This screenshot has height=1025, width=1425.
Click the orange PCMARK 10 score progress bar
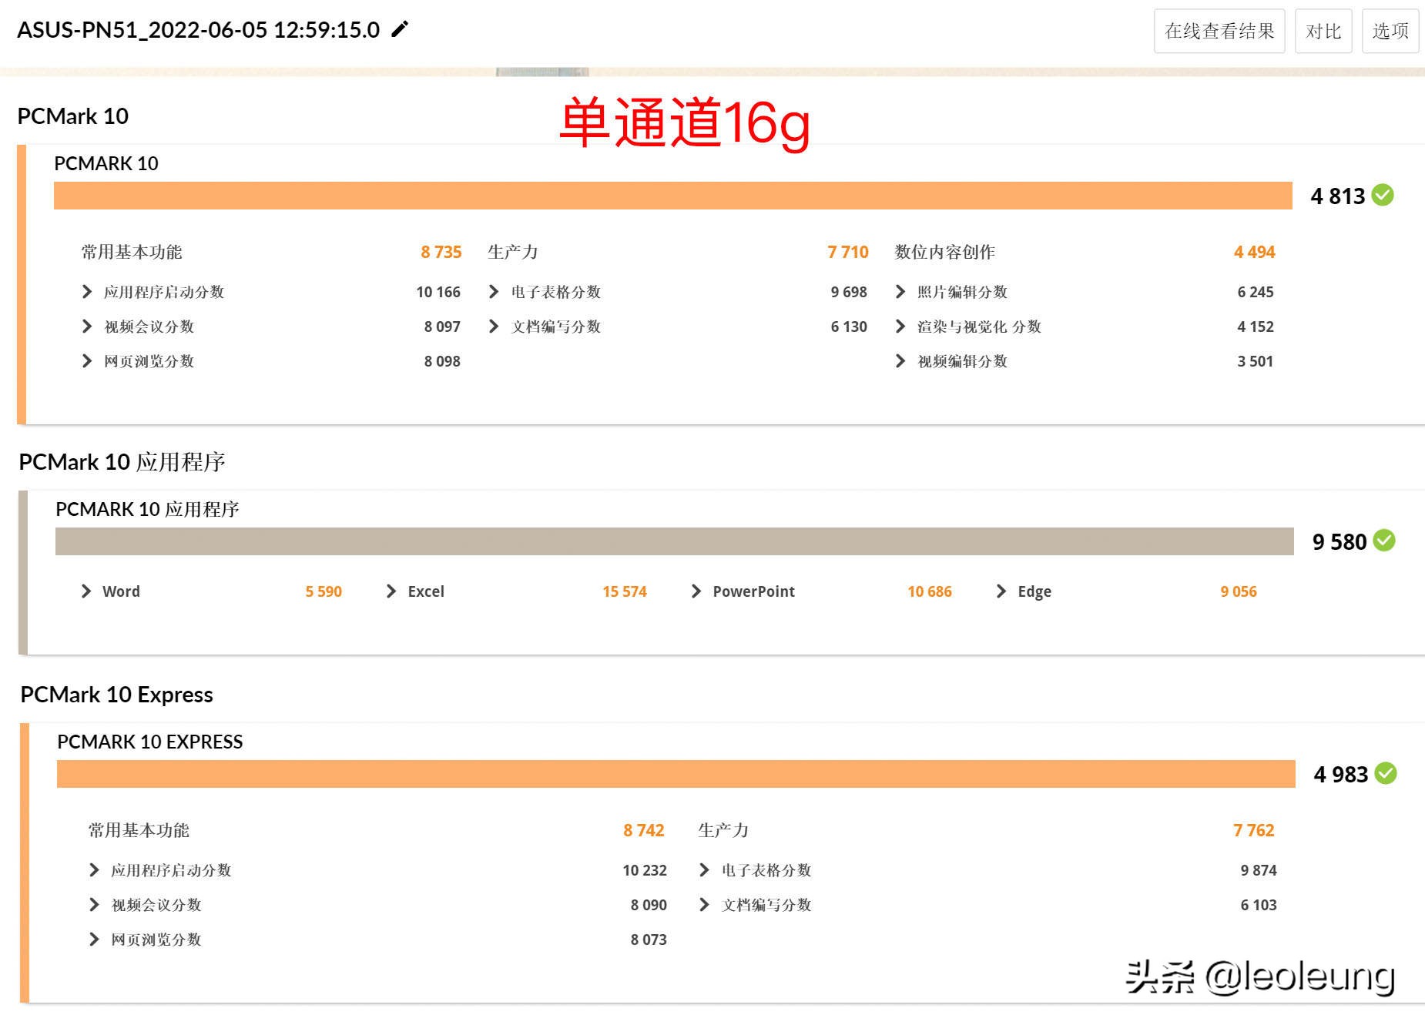(x=674, y=196)
